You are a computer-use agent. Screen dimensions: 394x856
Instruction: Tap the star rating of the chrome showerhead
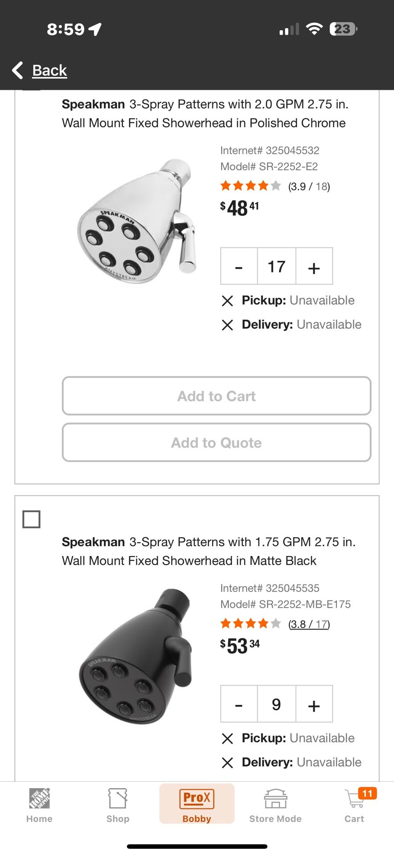(250, 185)
